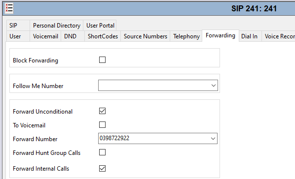Click the SIP 241: 241 title text
This screenshot has width=295, height=179.
(x=254, y=9)
